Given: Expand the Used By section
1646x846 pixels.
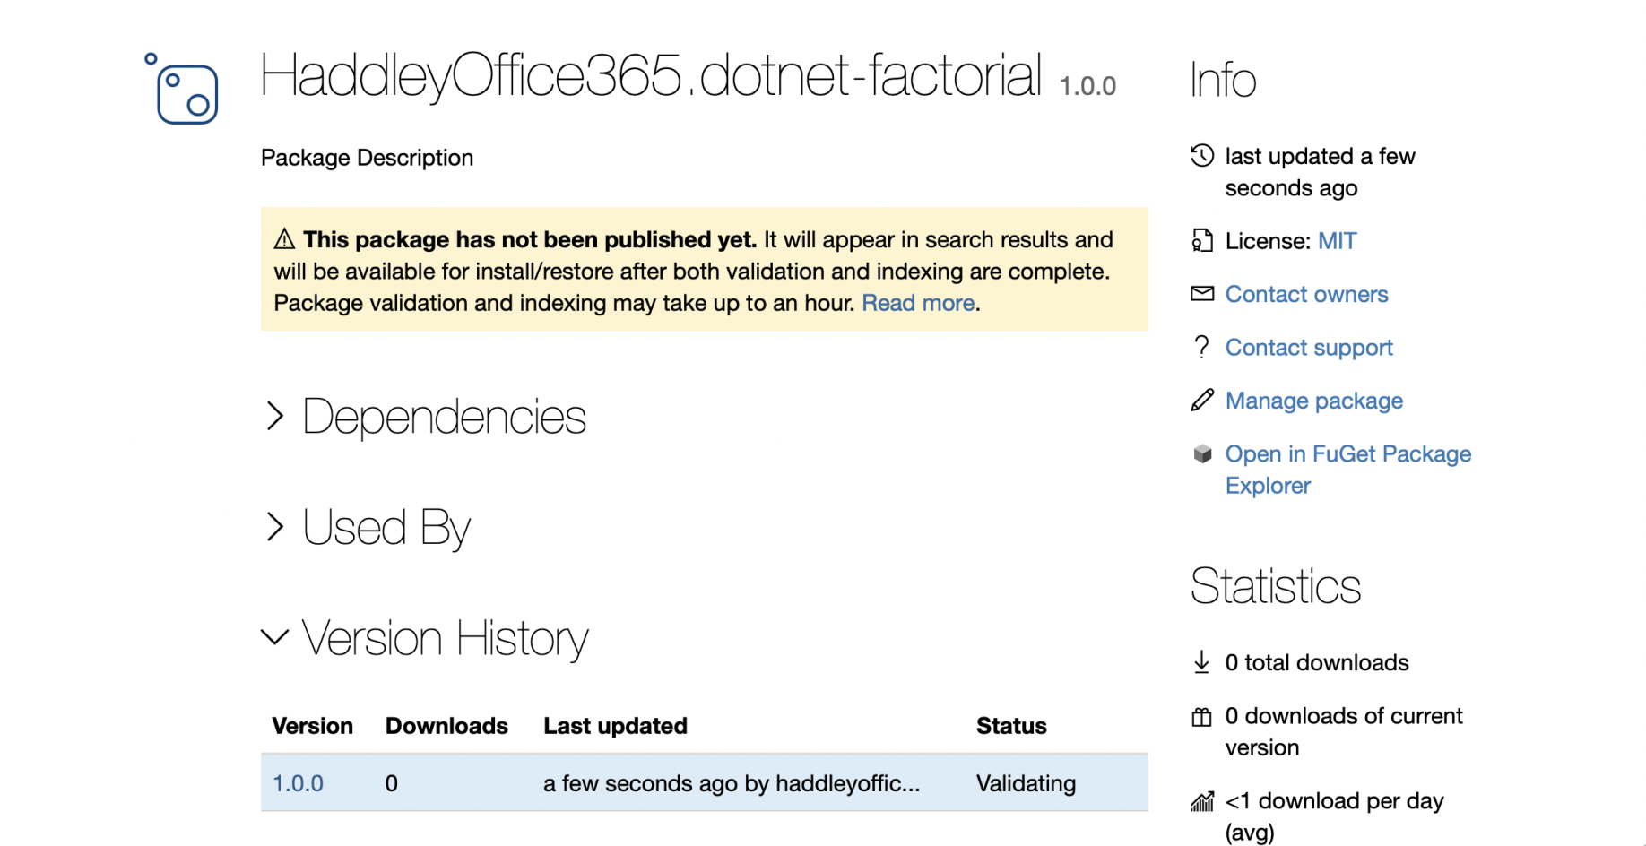Looking at the screenshot, I should point(275,527).
